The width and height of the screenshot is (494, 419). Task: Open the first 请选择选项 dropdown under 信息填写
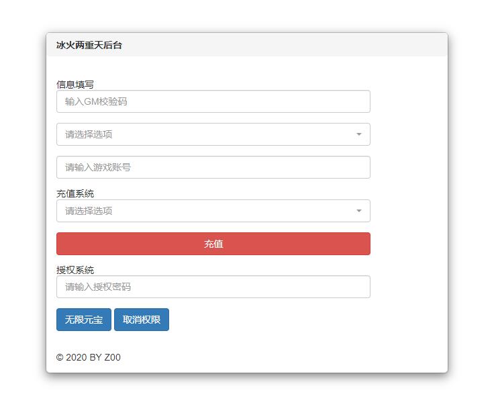213,134
